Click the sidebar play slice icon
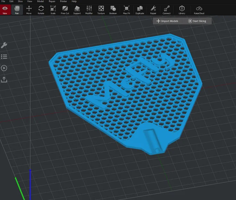Viewport: 236px width, 200px height. tap(4, 68)
